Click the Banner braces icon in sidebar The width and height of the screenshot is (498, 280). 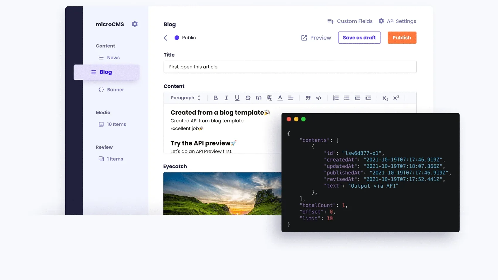pyautogui.click(x=101, y=90)
